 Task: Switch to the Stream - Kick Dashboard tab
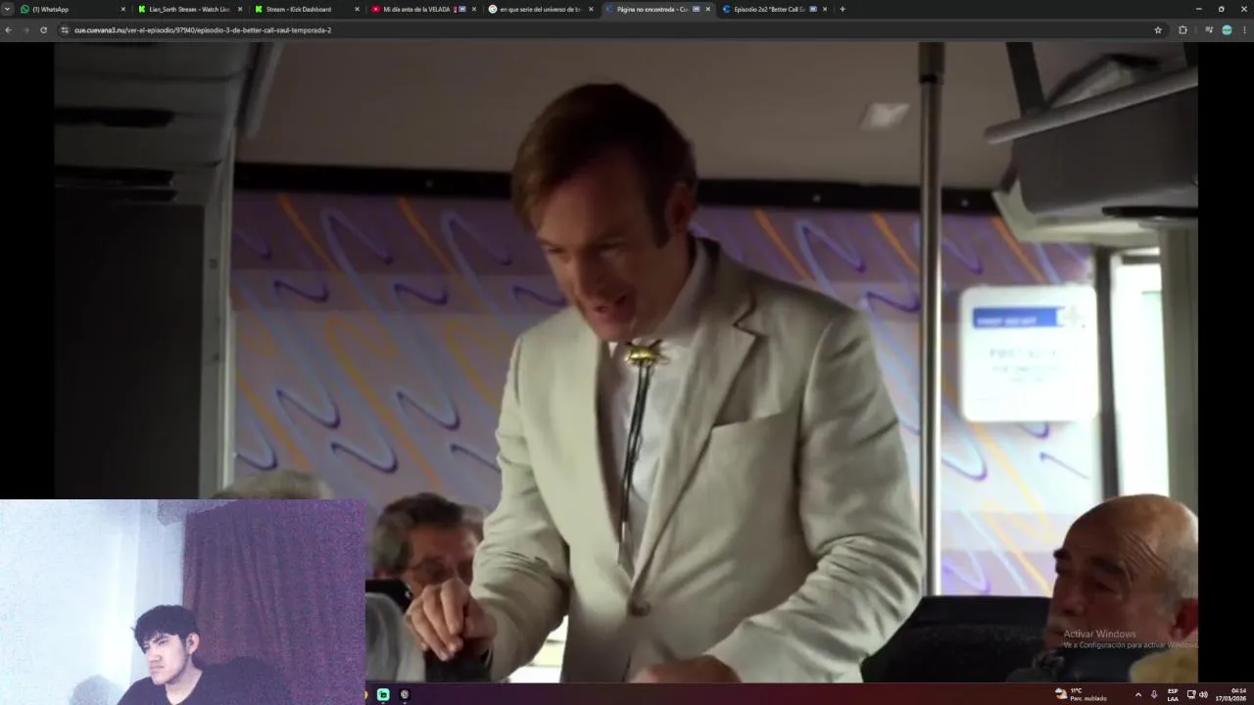coord(306,9)
